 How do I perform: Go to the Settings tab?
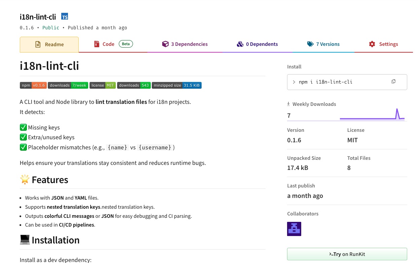[383, 44]
